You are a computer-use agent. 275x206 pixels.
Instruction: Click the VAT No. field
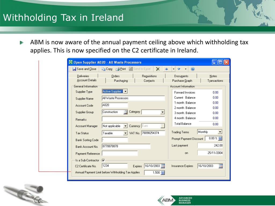tap(153, 133)
